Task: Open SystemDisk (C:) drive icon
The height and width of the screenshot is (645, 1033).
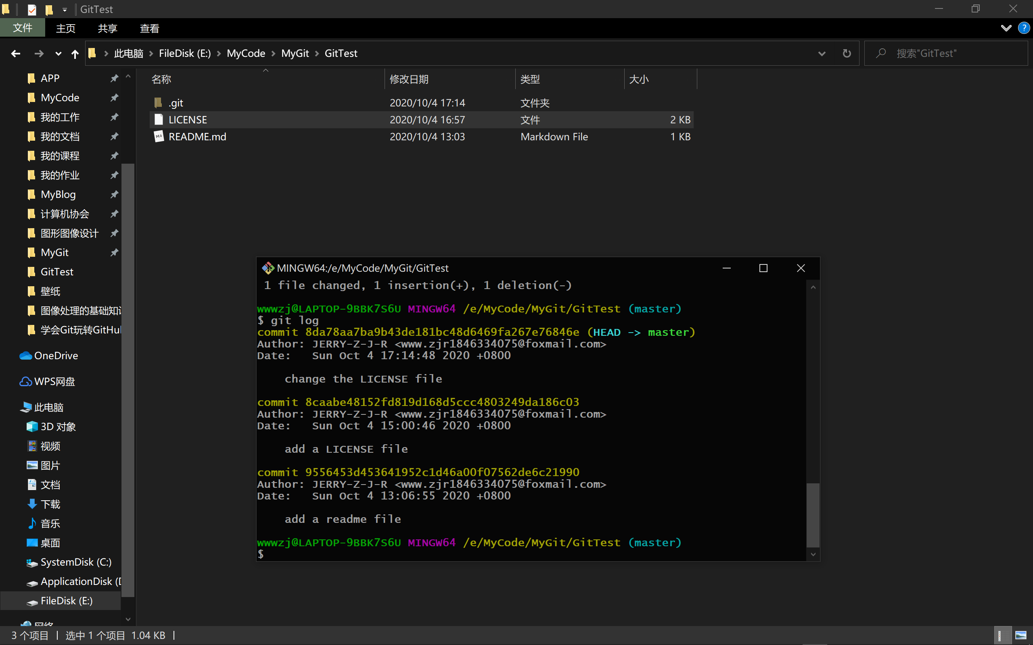Action: [x=32, y=563]
